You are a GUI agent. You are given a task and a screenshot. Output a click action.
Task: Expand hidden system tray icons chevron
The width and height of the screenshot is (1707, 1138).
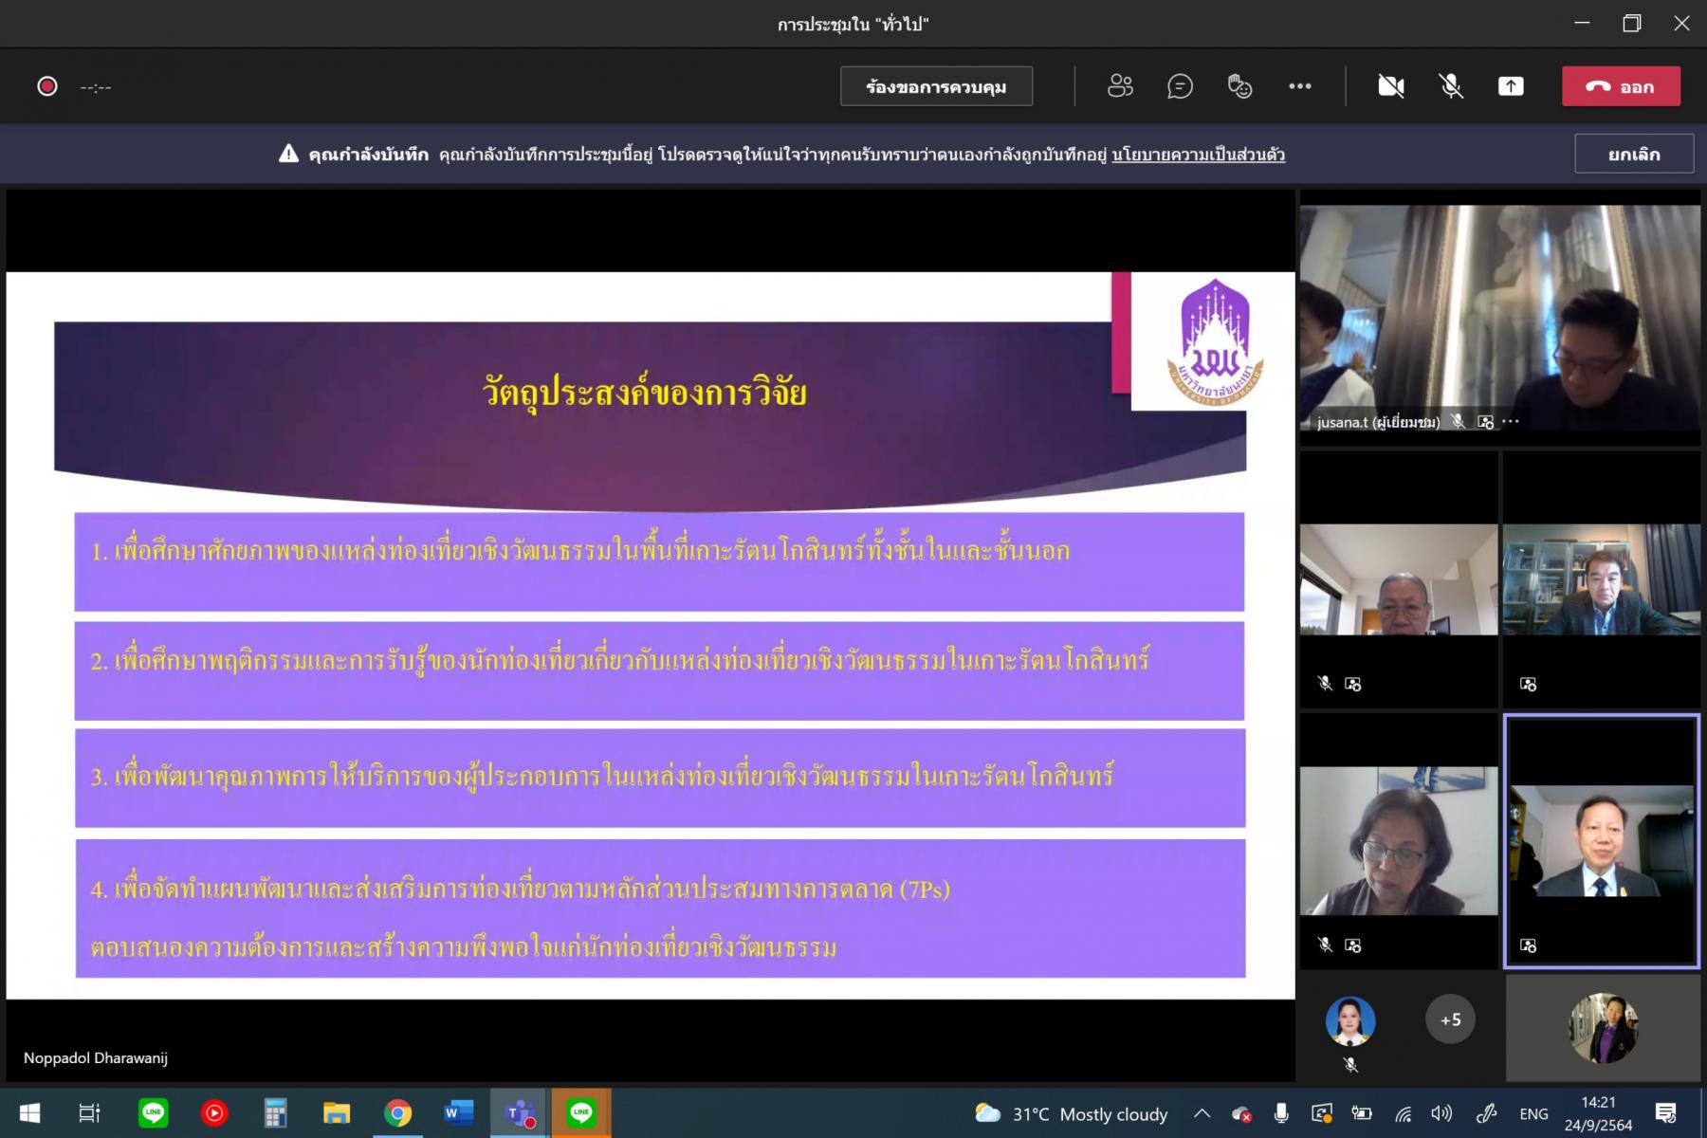pos(1202,1113)
